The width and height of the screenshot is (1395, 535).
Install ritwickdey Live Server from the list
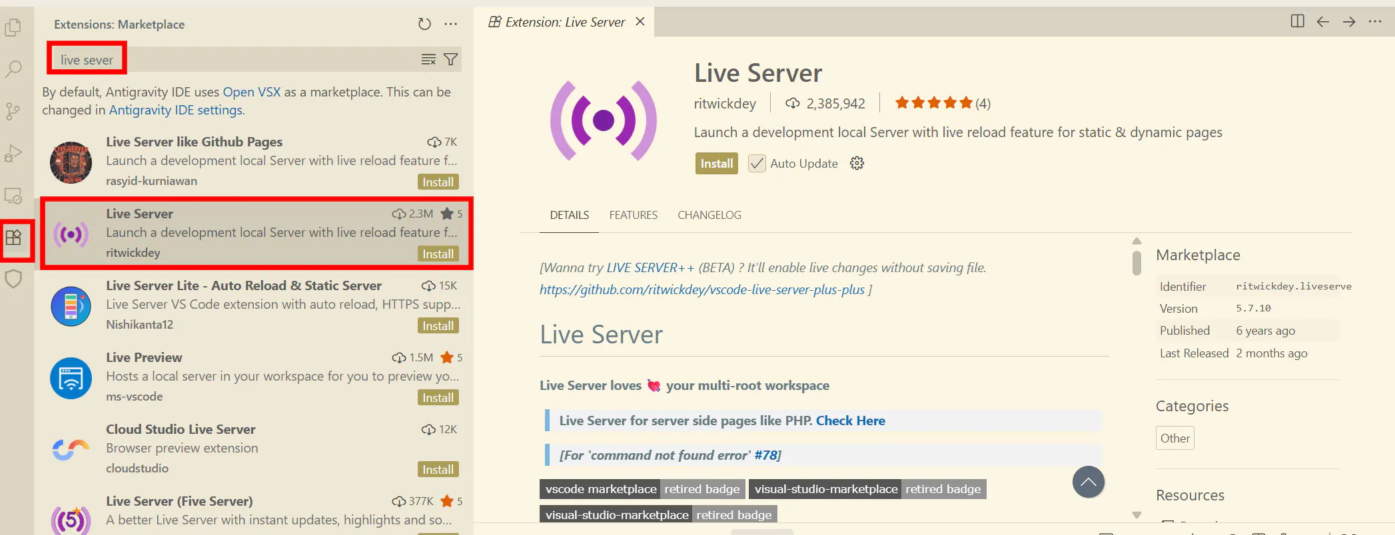pos(438,254)
